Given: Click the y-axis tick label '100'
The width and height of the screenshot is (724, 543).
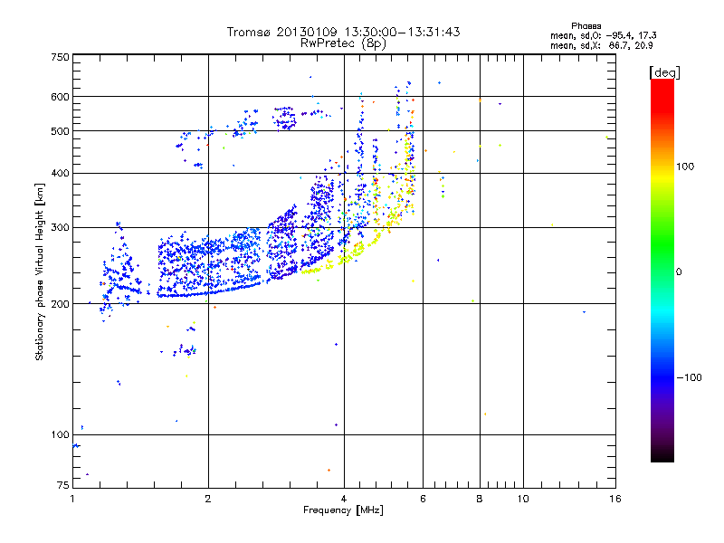Looking at the screenshot, I should point(61,434).
